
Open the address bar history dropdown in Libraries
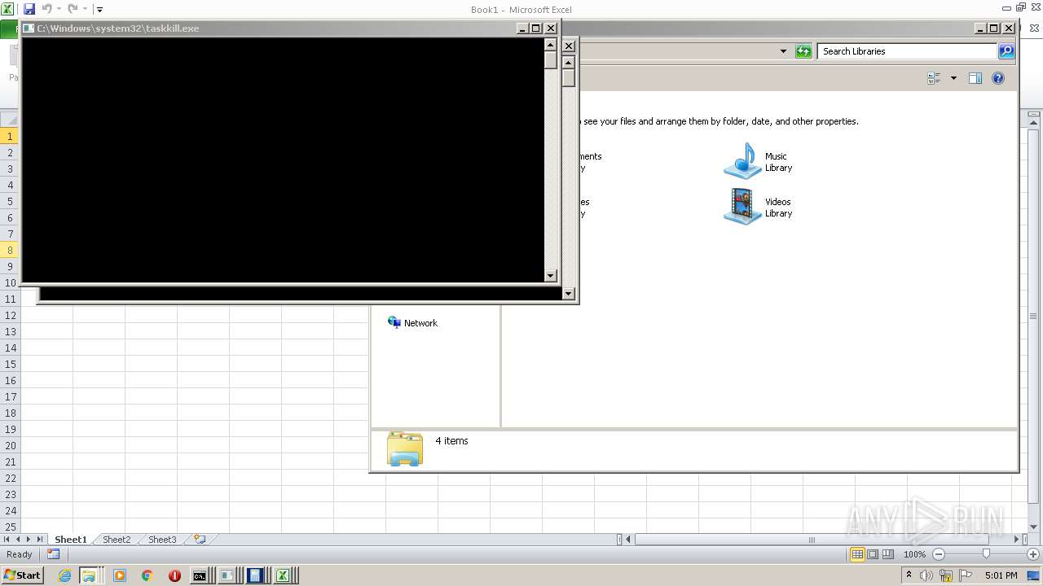click(783, 51)
